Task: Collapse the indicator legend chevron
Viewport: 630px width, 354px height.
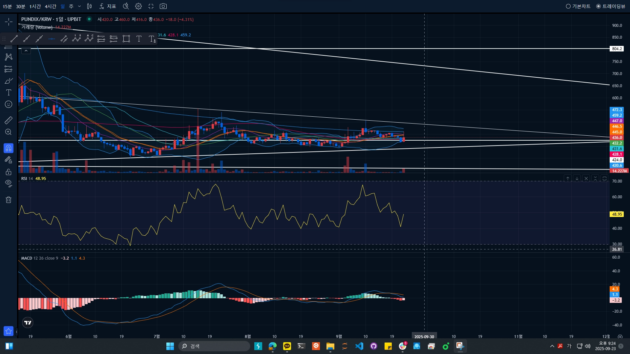Action: click(x=26, y=51)
